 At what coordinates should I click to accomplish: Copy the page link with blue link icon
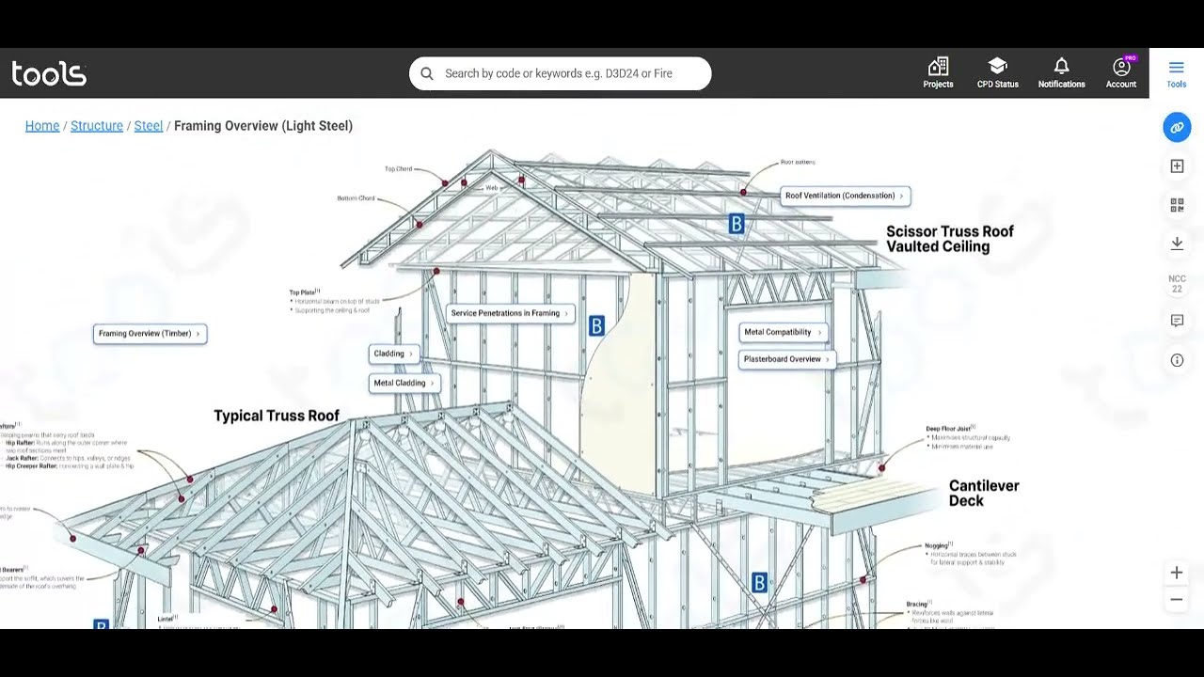(1177, 127)
